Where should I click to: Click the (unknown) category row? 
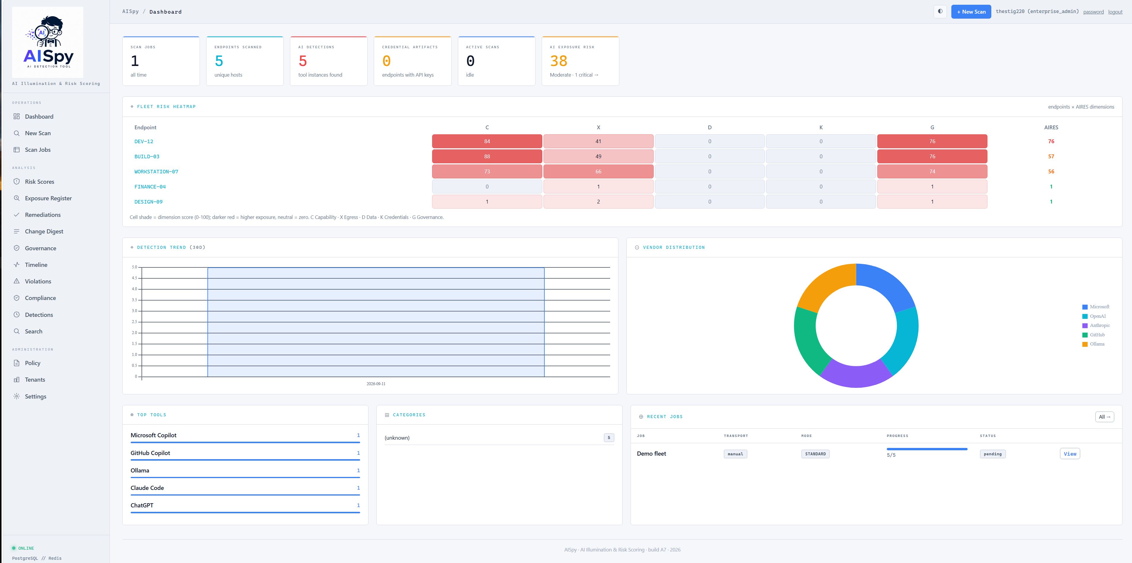[x=499, y=438]
